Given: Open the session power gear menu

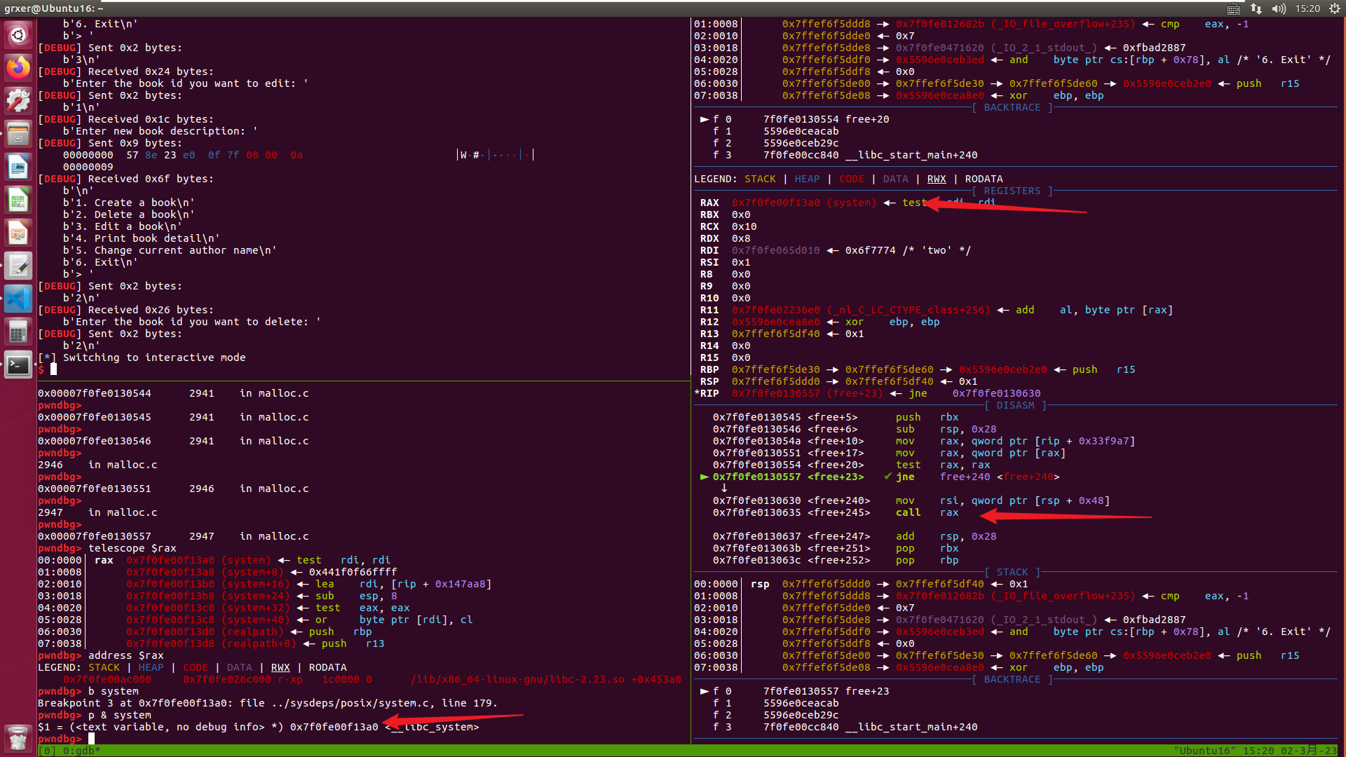Looking at the screenshot, I should pos(1335,8).
